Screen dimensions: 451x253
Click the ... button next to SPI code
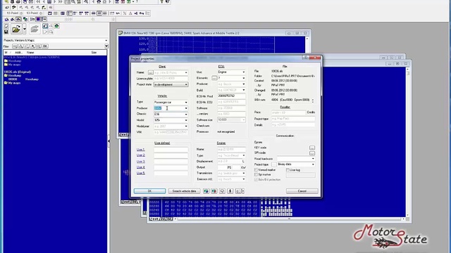click(x=312, y=153)
